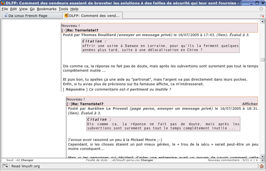Click the up arrow near the scrollbar's bottom
266x171 pixels.
point(263,156)
